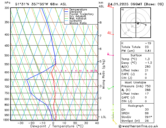Click the red wind barb at 400 hPa
The height and width of the screenshot is (128, 166).
pos(110,33)
